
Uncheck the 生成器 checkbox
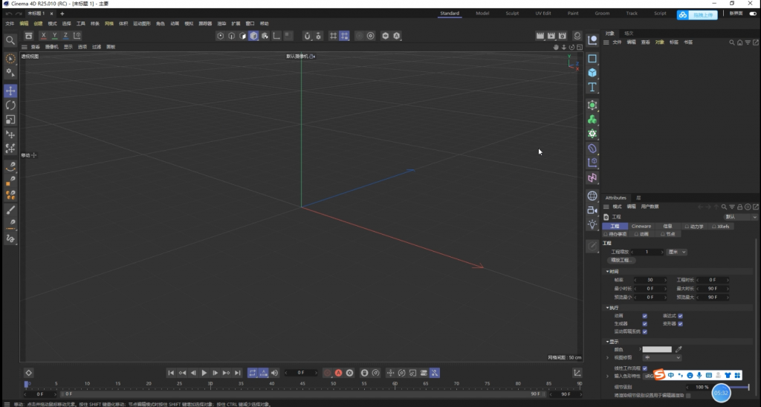(644, 324)
